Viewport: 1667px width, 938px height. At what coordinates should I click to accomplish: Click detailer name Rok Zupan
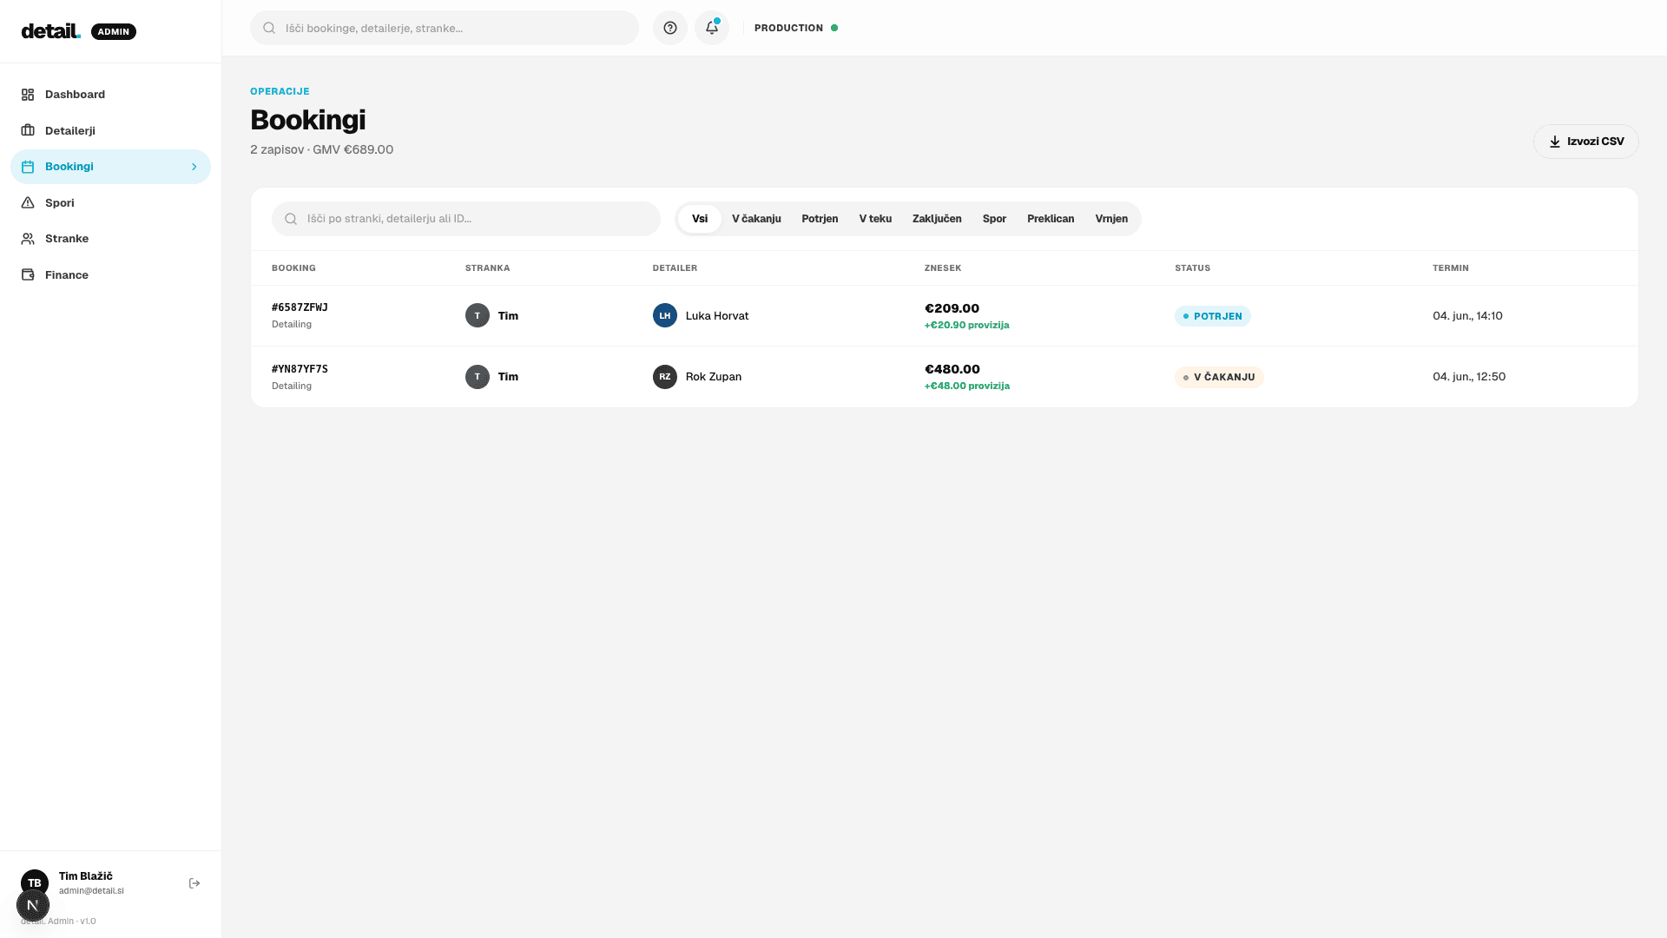click(714, 376)
